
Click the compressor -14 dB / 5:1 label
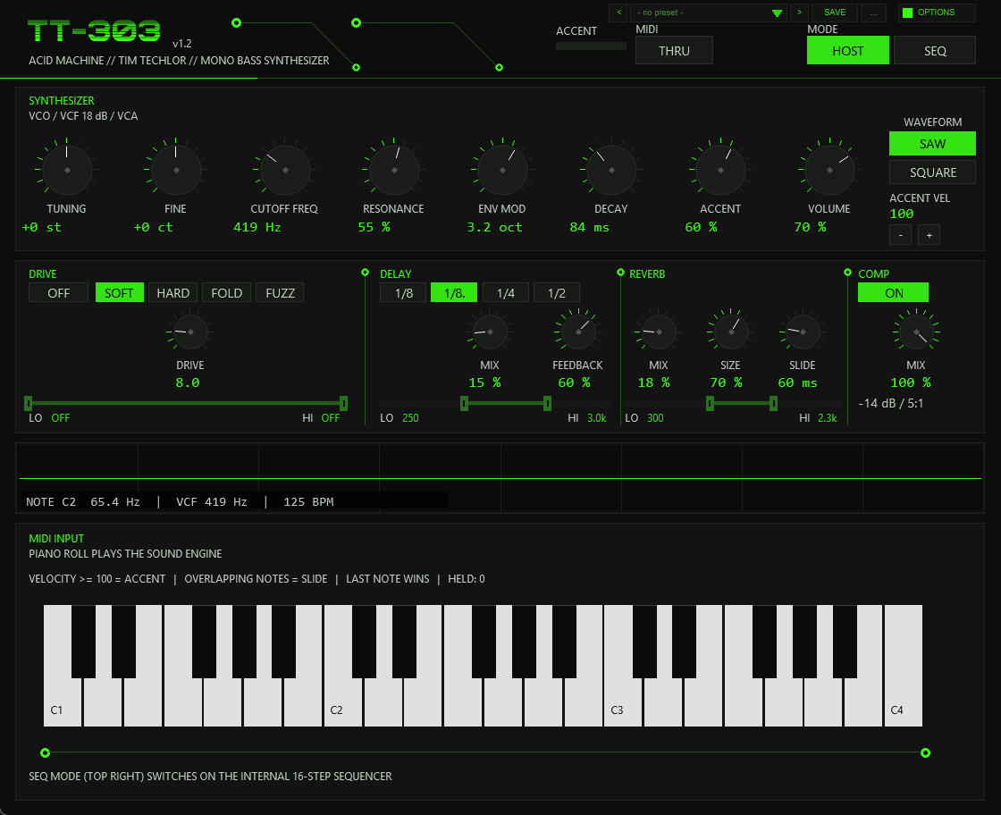[x=890, y=403]
